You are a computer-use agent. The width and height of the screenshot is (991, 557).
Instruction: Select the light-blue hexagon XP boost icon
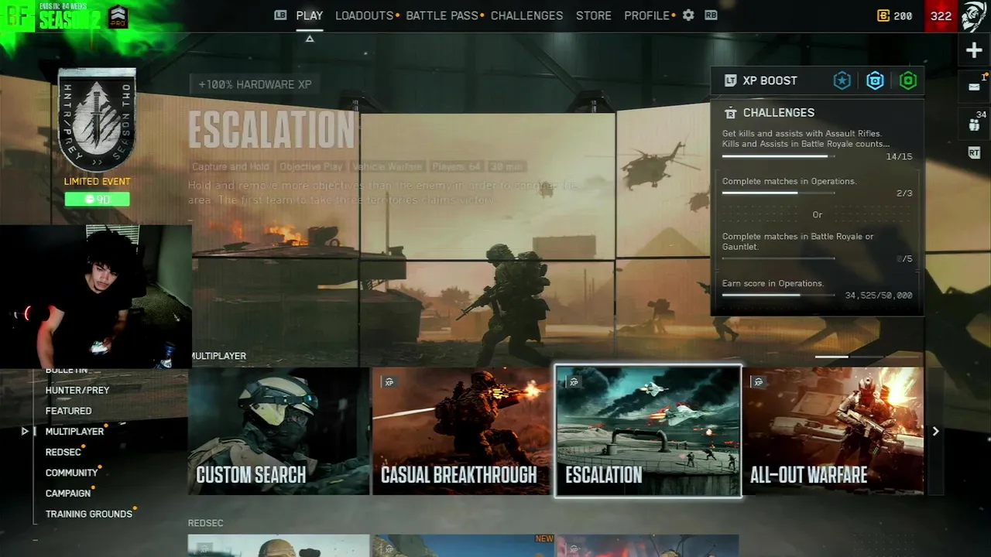[x=875, y=80]
